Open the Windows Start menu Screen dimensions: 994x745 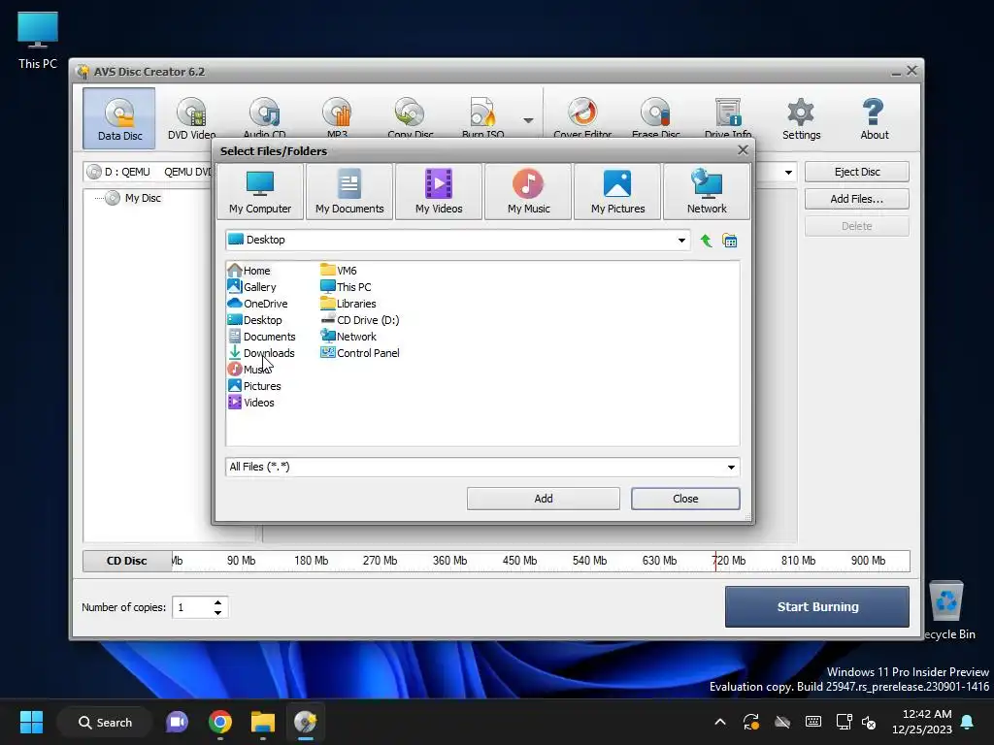[31, 722]
